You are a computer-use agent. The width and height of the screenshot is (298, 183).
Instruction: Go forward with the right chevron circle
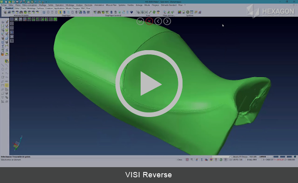[167, 21]
